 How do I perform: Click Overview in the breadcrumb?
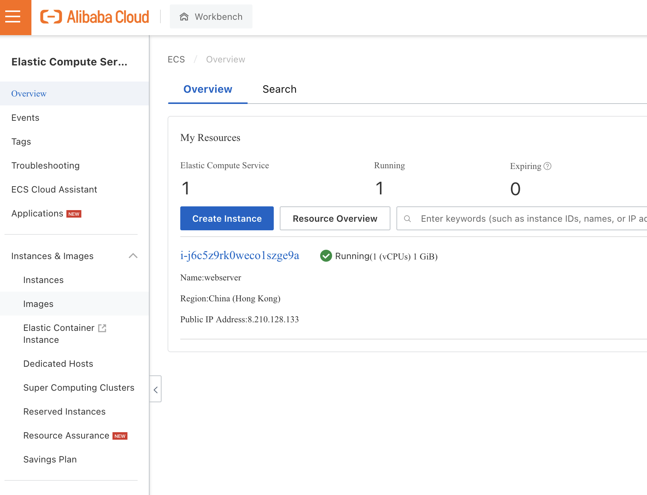click(x=226, y=59)
